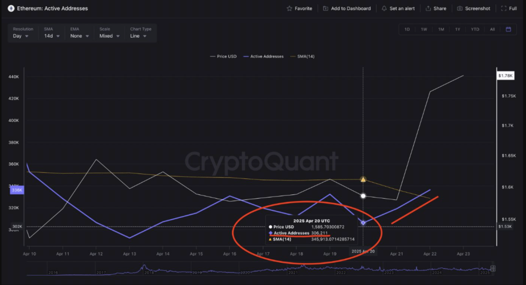Screen dimensions: 526x285
Task: Toggle SMA(14) legend series
Action: (x=302, y=56)
